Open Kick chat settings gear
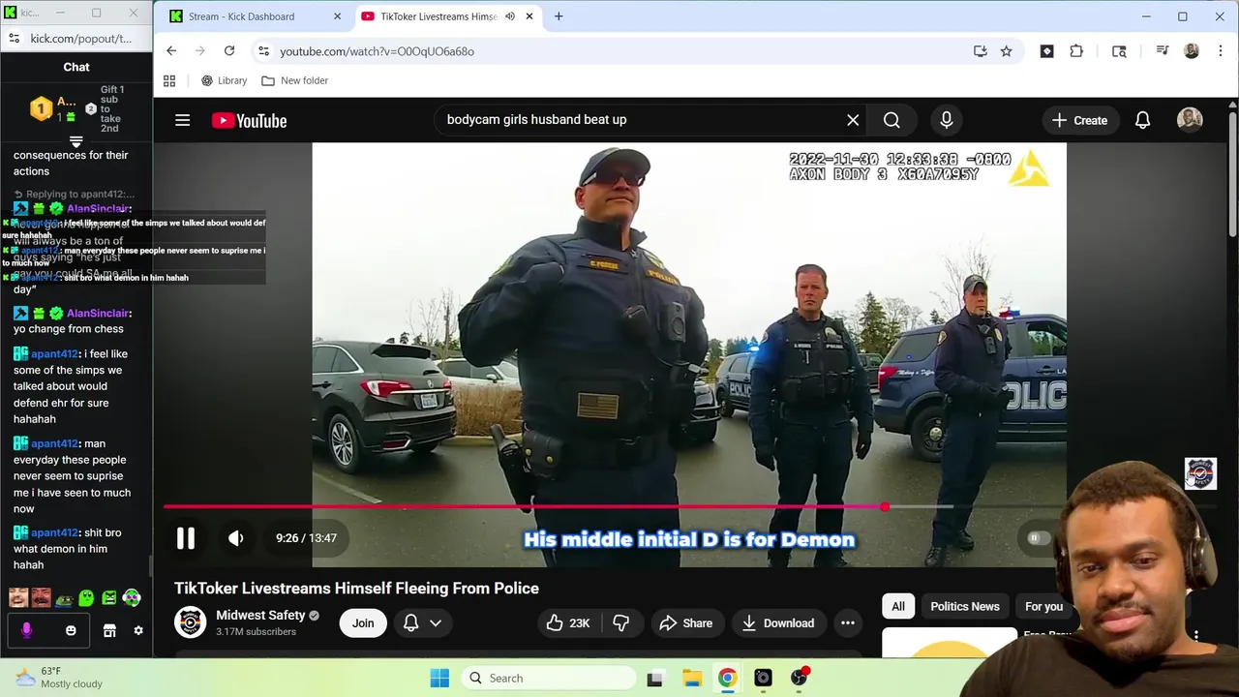The width and height of the screenshot is (1239, 697). 138,631
